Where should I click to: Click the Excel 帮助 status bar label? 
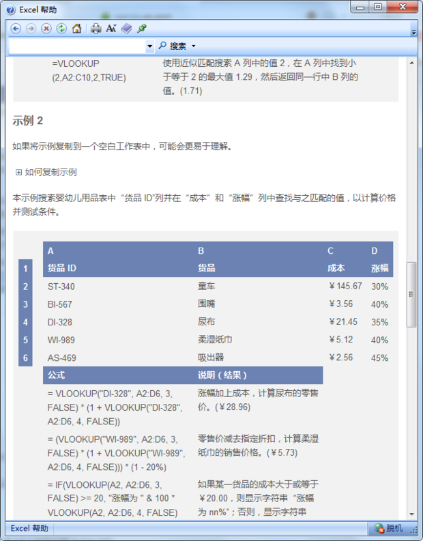tap(29, 528)
